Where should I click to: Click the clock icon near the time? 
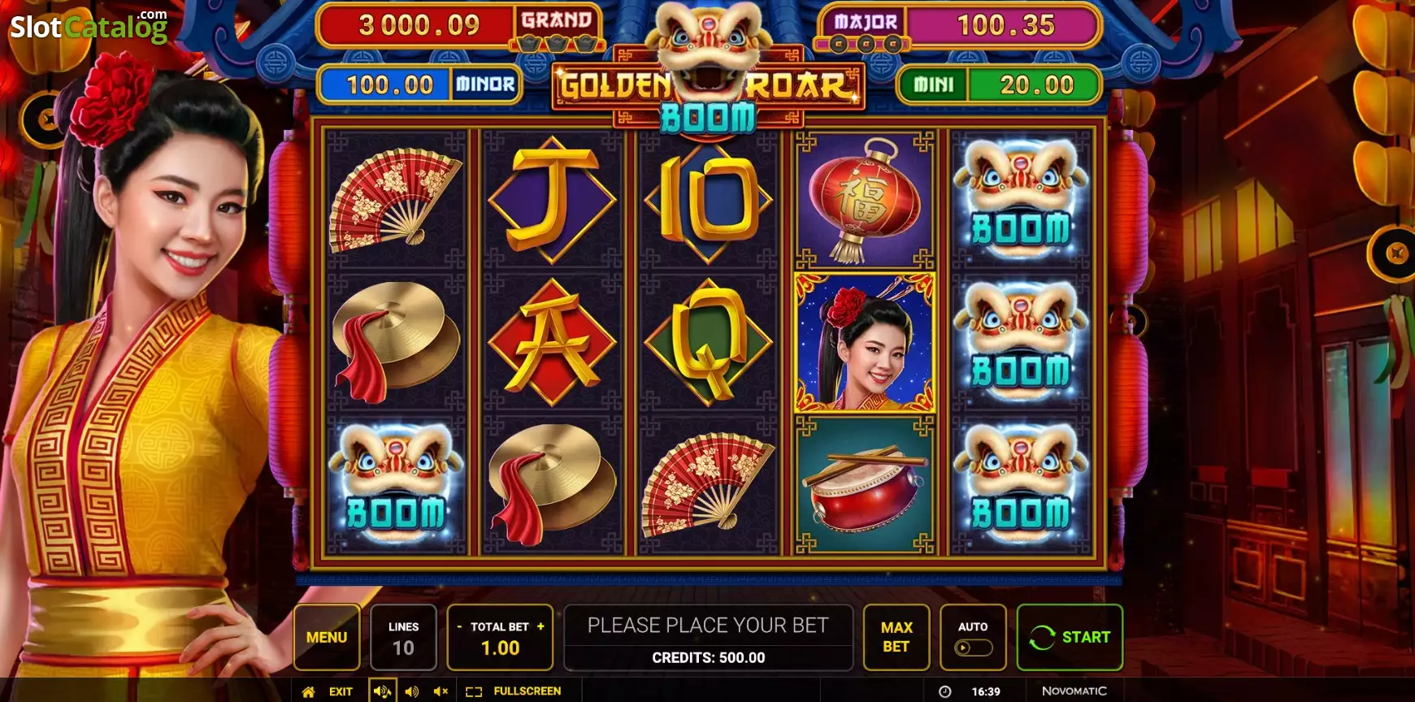coord(945,691)
